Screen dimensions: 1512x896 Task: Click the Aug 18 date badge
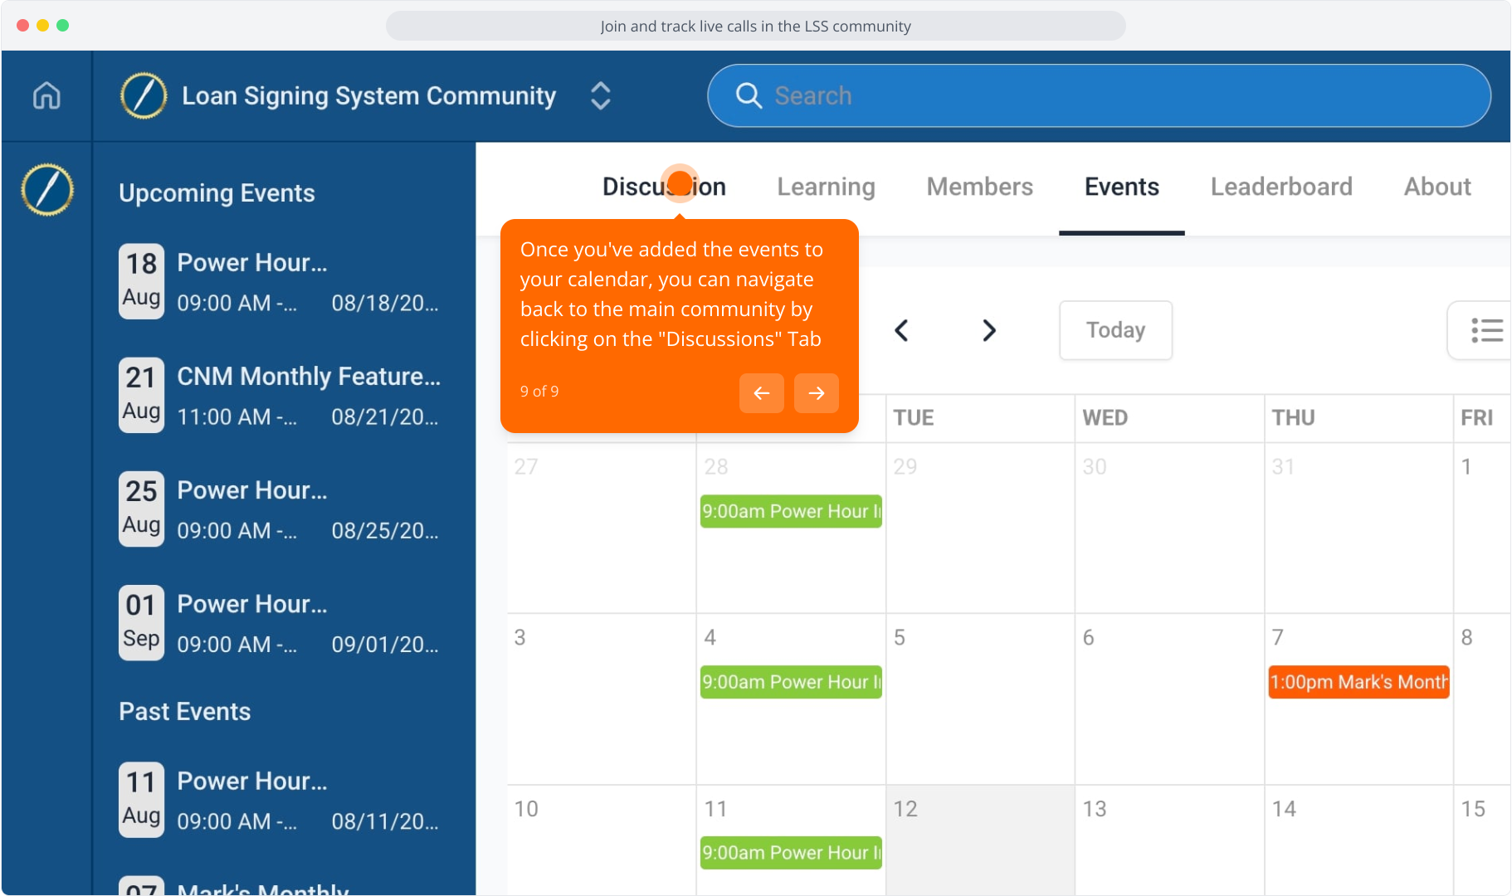click(x=141, y=281)
